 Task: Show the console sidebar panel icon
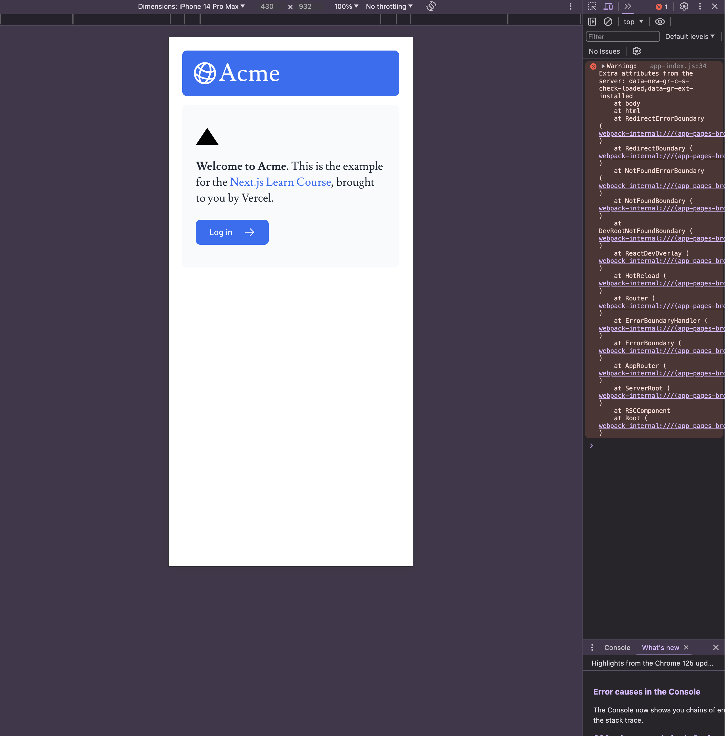click(x=592, y=22)
